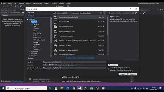This screenshot has width=164, height=92.
Task: Switch templates to medium list view
Action: [104, 13]
